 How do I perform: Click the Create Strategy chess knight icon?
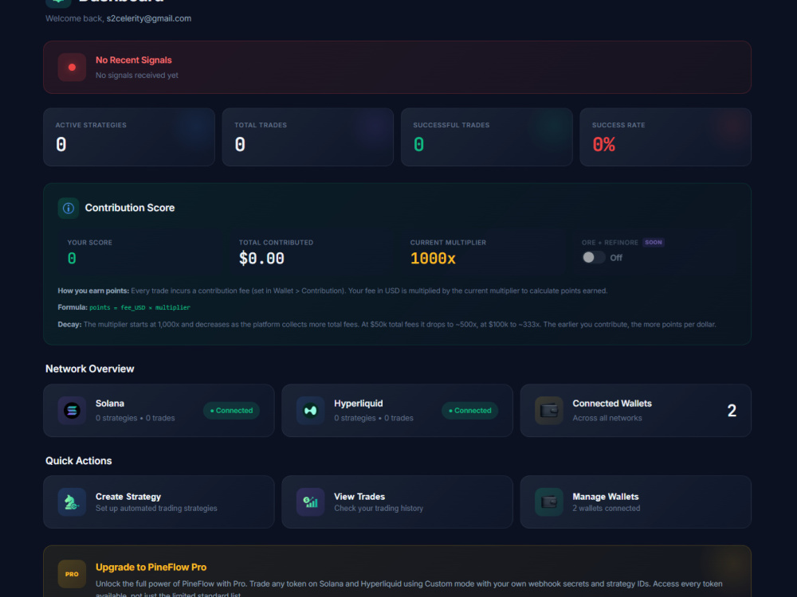(72, 502)
